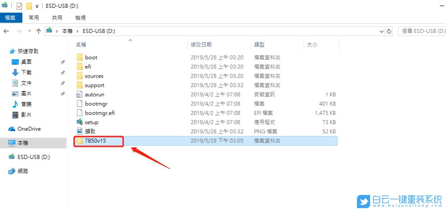Image resolution: width=446 pixels, height=210 pixels.
Task: Unpin 下載 from quick access
Action: (63, 72)
